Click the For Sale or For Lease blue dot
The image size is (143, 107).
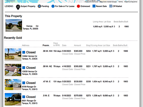pos(53,6)
